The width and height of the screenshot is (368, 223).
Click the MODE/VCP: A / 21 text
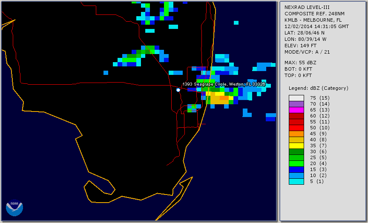pos(307,52)
